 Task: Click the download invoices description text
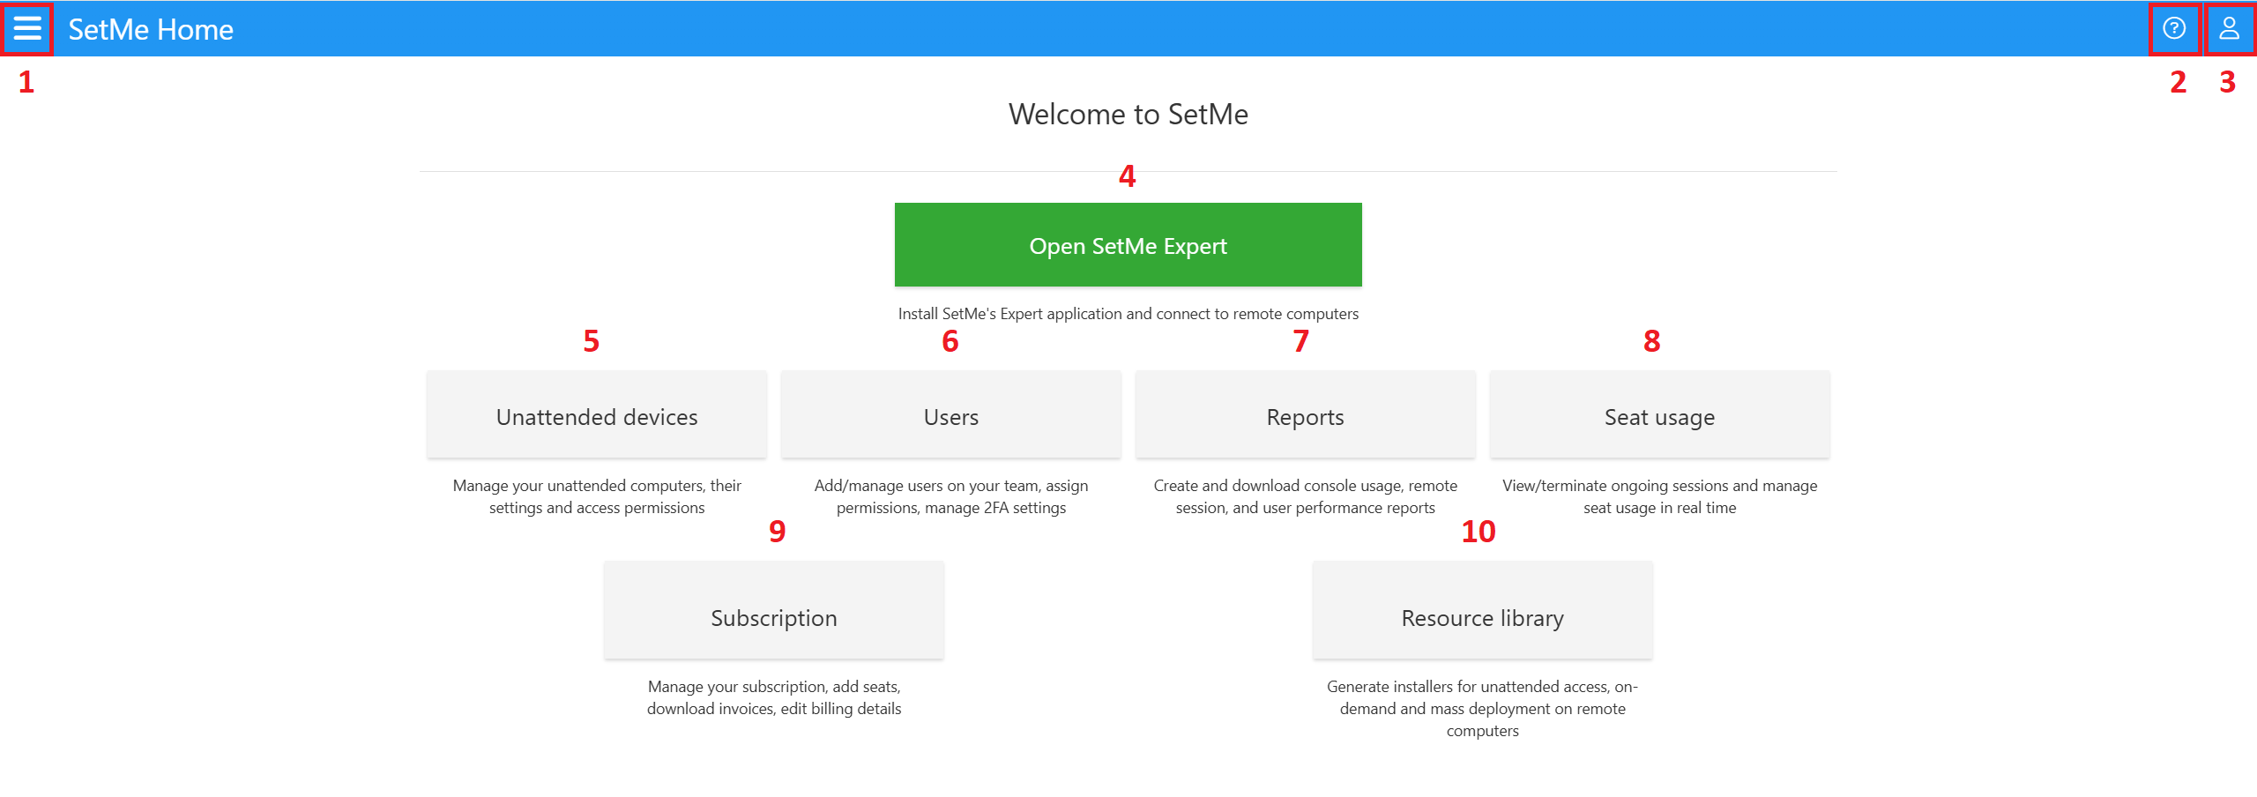773,697
